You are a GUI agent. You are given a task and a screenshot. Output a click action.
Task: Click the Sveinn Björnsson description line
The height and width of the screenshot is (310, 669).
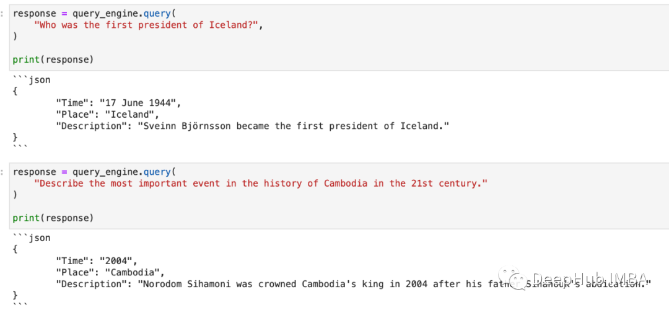coord(253,126)
